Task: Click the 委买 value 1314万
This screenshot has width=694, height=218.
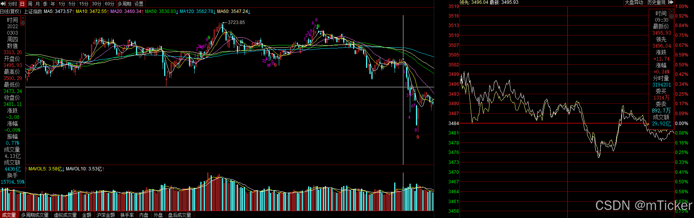Action: pos(662,98)
